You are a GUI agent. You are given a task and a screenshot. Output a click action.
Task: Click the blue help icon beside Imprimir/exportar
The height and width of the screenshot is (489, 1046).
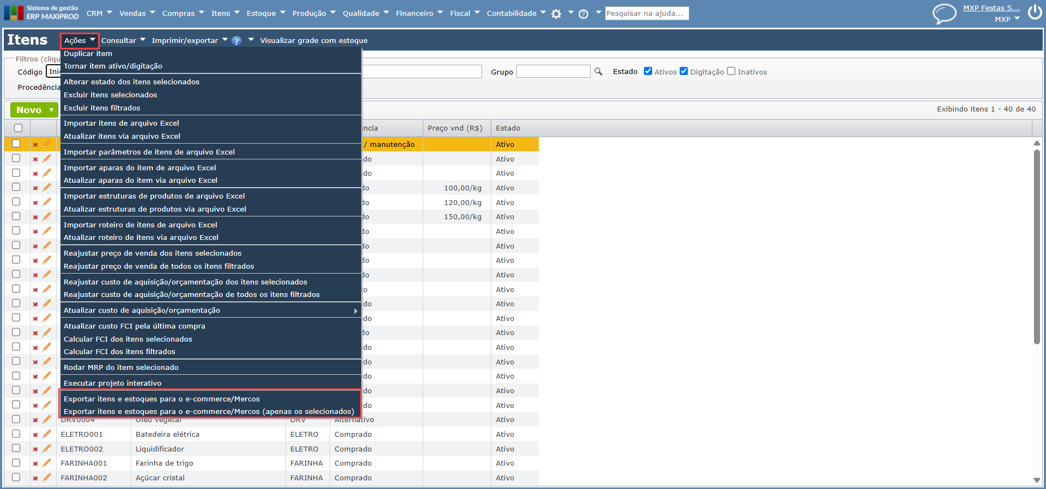click(236, 41)
